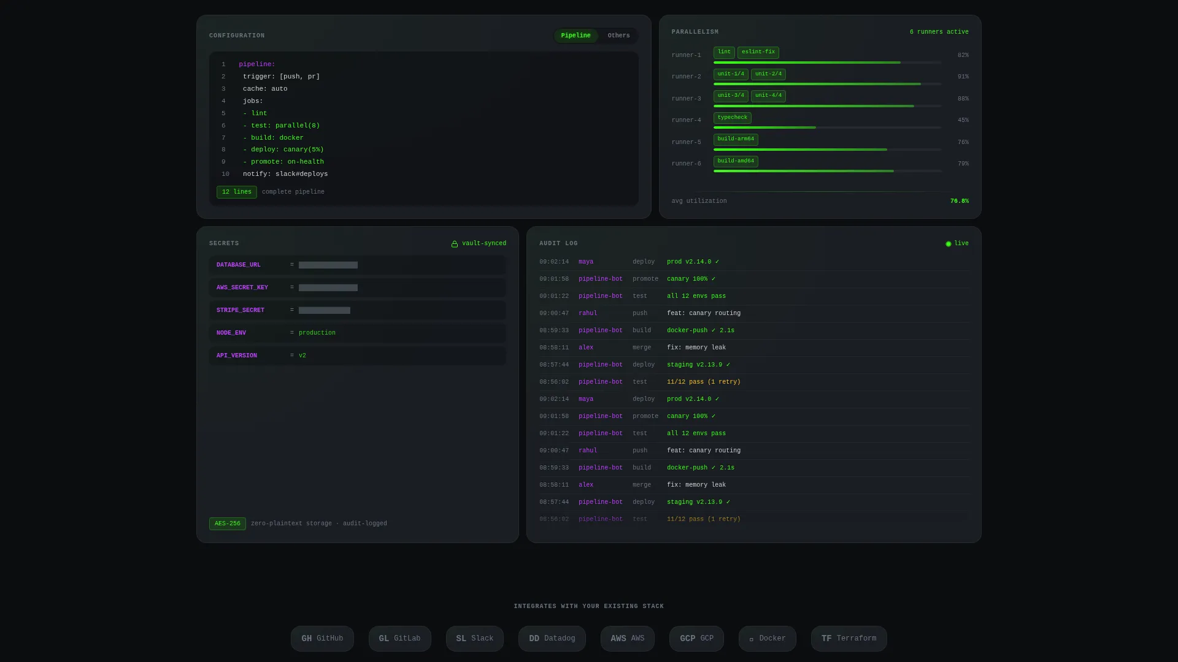Click the 'complete pipeline' caption

pos(293,192)
